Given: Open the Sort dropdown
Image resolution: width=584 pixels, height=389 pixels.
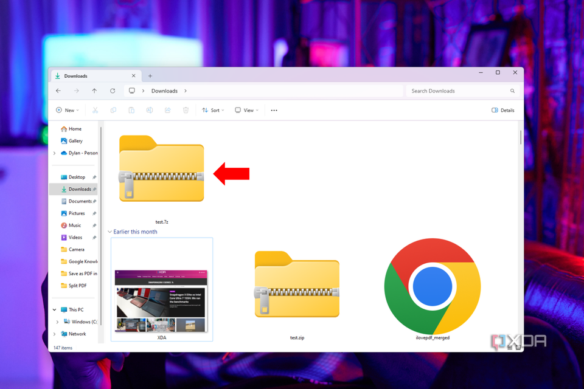Looking at the screenshot, I should [213, 110].
